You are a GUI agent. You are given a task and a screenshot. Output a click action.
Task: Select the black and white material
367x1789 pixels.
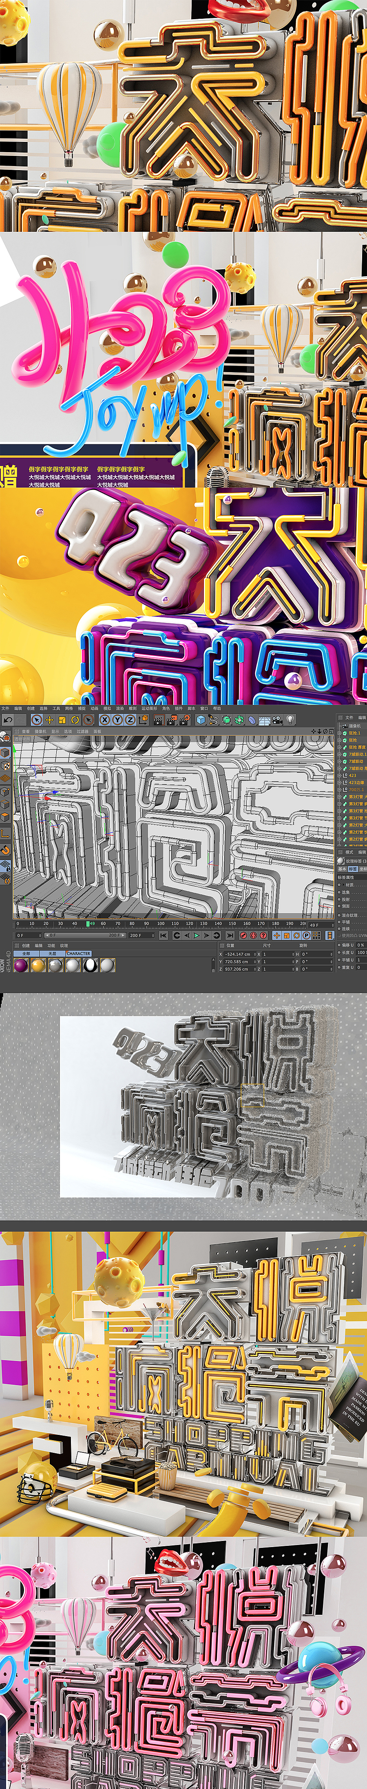pyautogui.click(x=90, y=965)
